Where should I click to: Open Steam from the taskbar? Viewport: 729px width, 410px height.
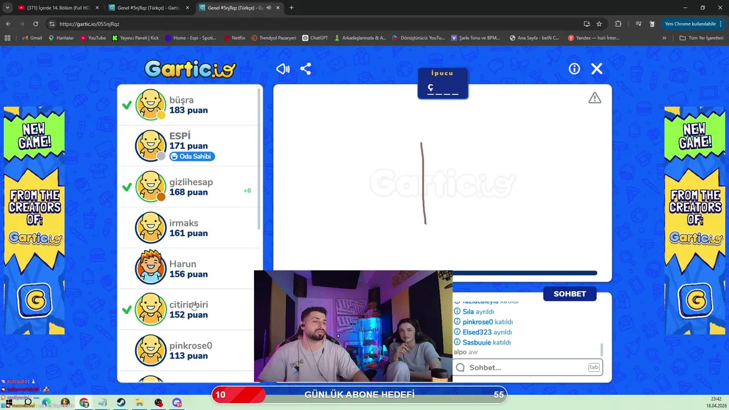point(121,403)
